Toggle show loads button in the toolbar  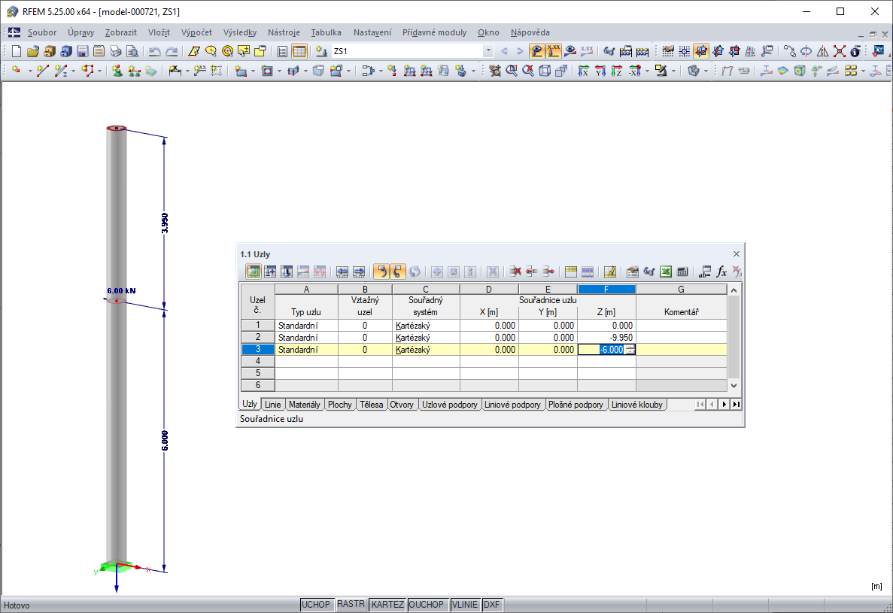[x=536, y=51]
